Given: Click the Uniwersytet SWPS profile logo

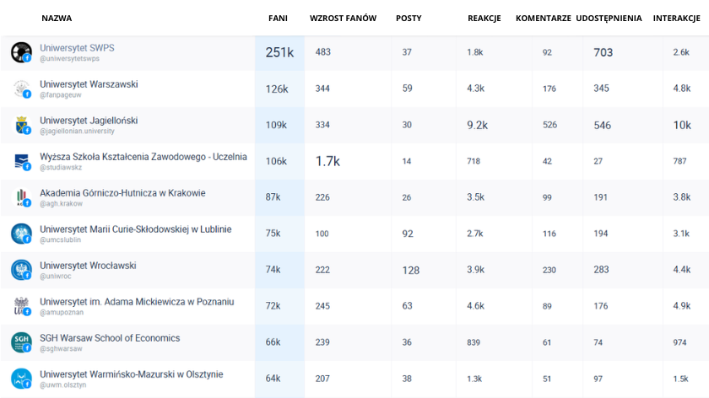Looking at the screenshot, I should 21,52.
